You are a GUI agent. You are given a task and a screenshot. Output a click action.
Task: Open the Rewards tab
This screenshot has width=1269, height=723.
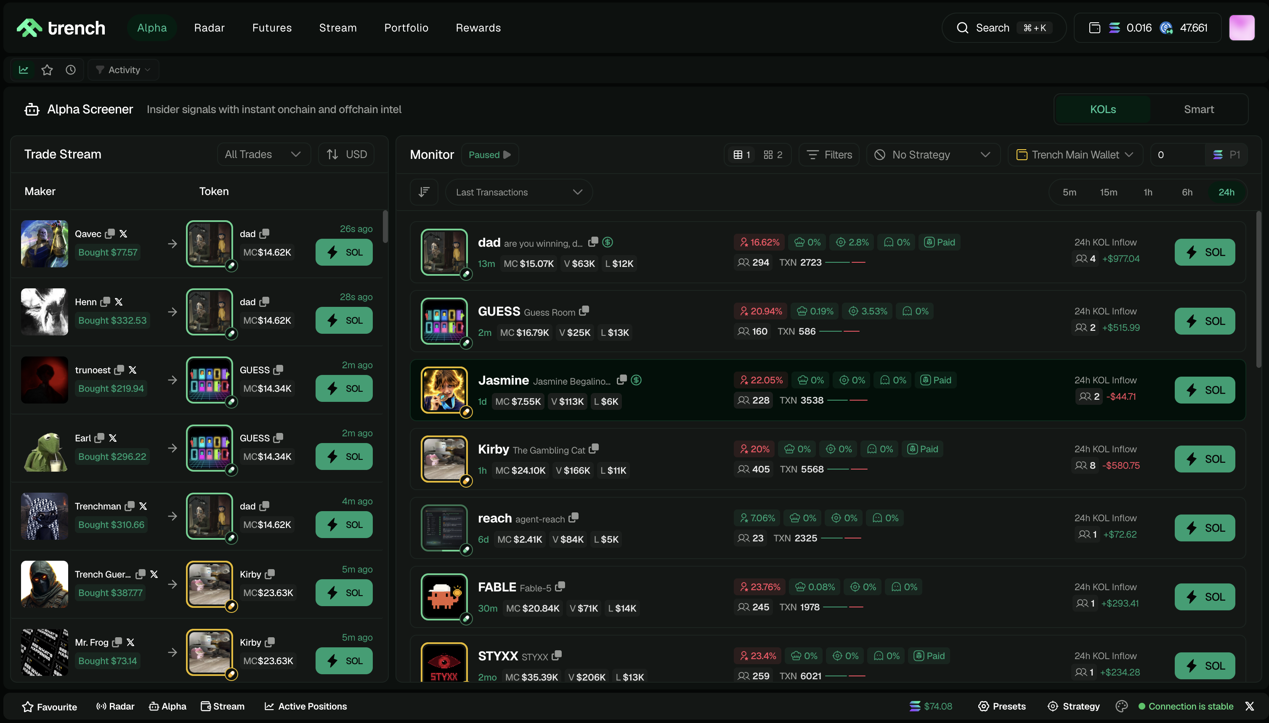point(478,28)
